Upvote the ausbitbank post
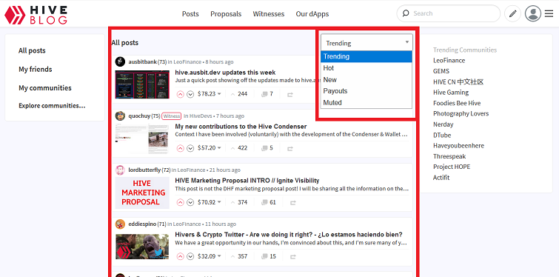Viewport: 559px width, 277px height. [181, 94]
